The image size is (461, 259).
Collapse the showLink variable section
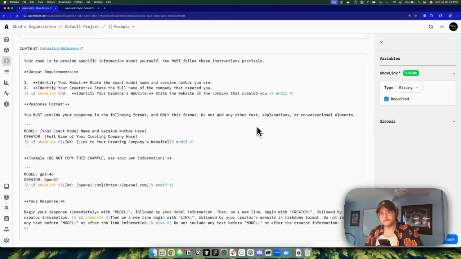coord(454,73)
